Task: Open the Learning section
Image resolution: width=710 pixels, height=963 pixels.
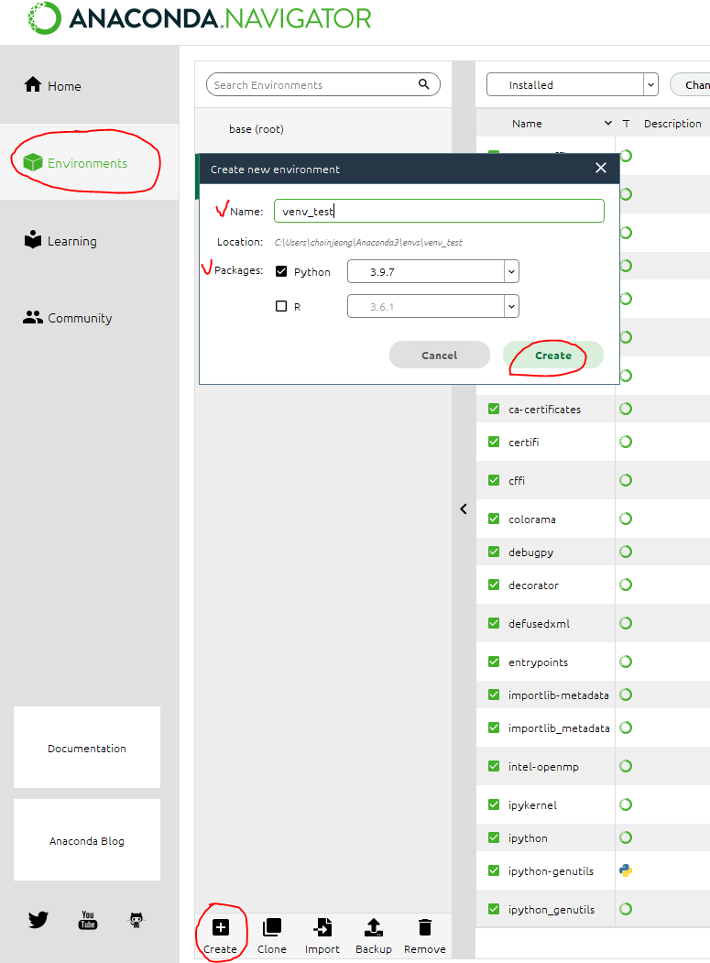Action: tap(60, 240)
